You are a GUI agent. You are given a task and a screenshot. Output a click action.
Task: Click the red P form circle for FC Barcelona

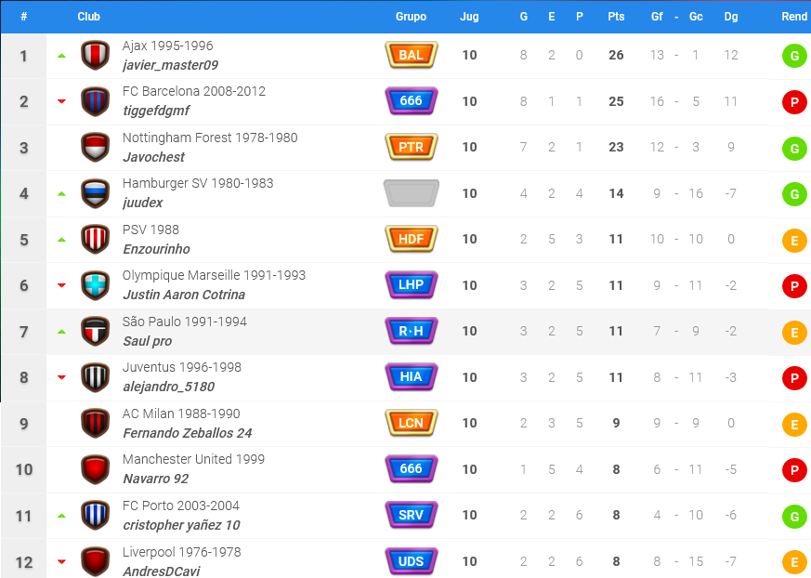[794, 102]
